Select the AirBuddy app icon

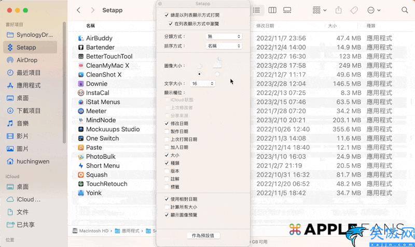click(x=81, y=38)
